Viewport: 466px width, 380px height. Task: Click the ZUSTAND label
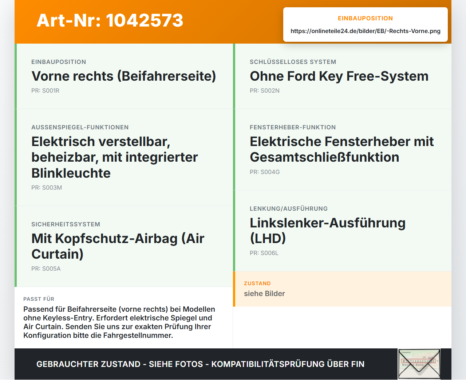pos(257,283)
